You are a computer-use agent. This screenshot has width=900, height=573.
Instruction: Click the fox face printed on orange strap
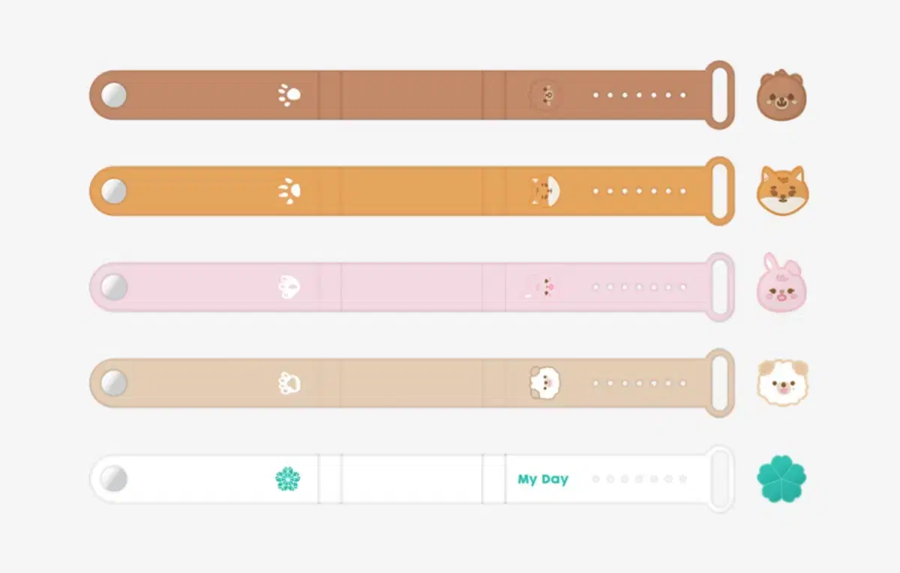click(x=545, y=191)
